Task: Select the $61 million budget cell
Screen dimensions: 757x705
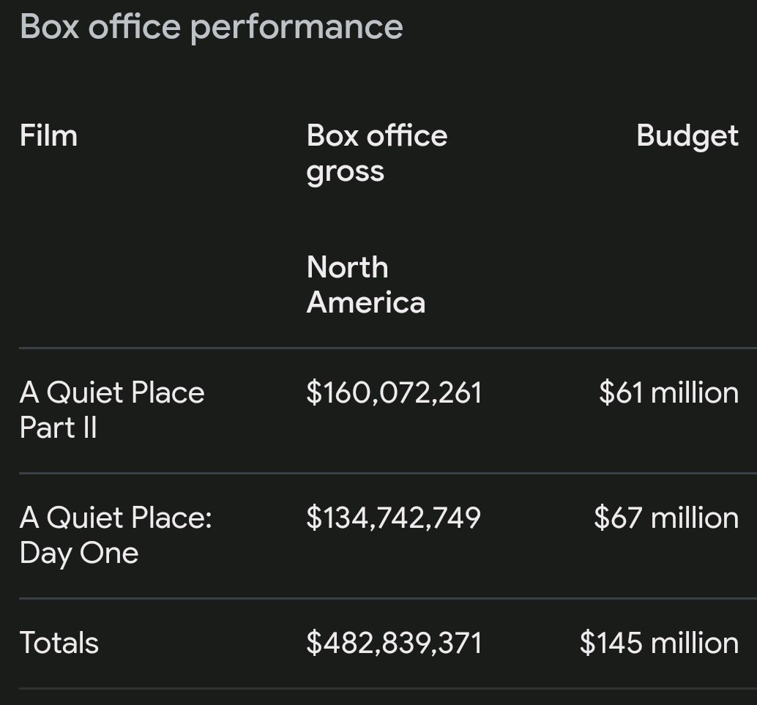Action: pos(668,392)
